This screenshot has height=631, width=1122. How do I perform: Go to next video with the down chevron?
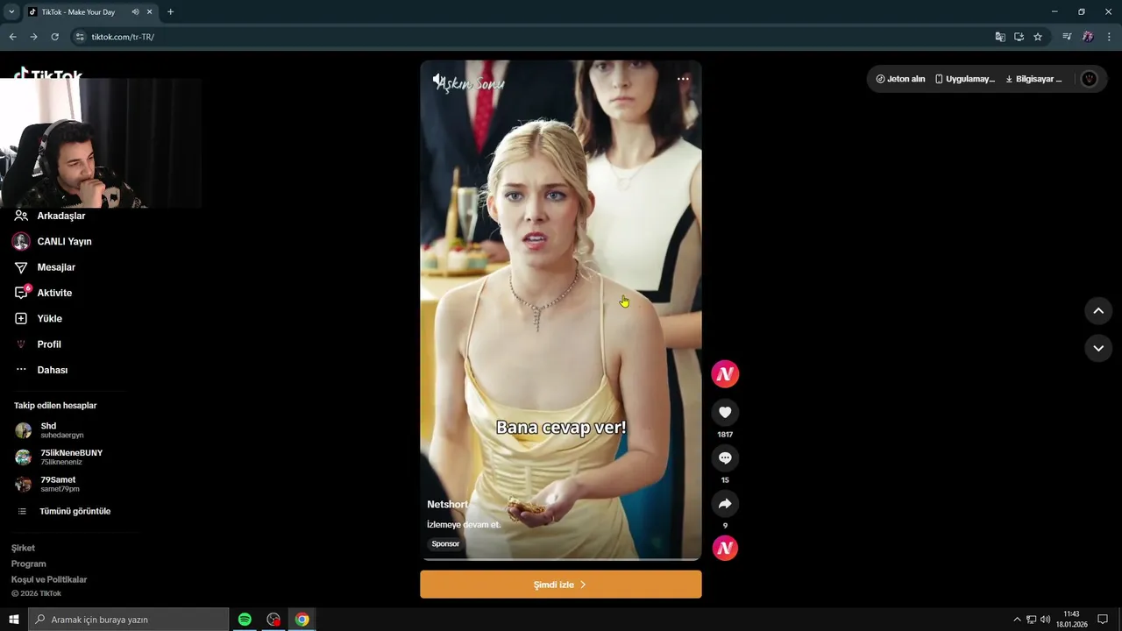[x=1098, y=348]
